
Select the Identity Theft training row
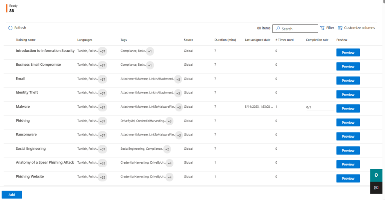click(27, 92)
